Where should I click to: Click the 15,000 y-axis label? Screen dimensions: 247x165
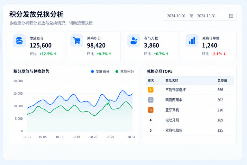coord(18,94)
